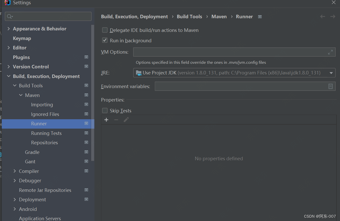Open the environment variables editor icon

tap(330, 86)
